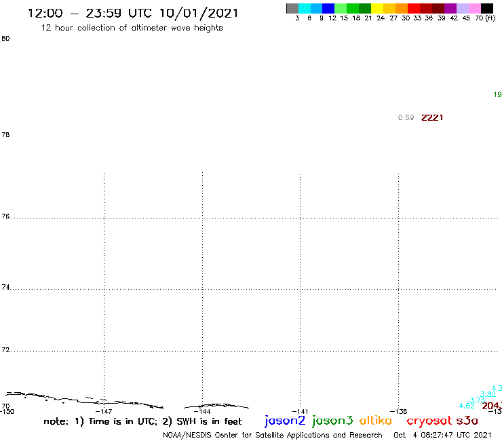This screenshot has height=441, width=502.
Task: Click the 'NOAA/NESDIS Center for Satellite Applications and Research' credit
Action: 273,436
